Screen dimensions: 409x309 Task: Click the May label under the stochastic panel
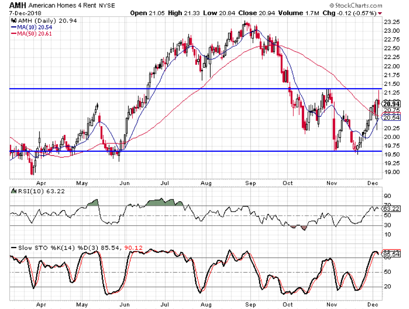(x=82, y=304)
